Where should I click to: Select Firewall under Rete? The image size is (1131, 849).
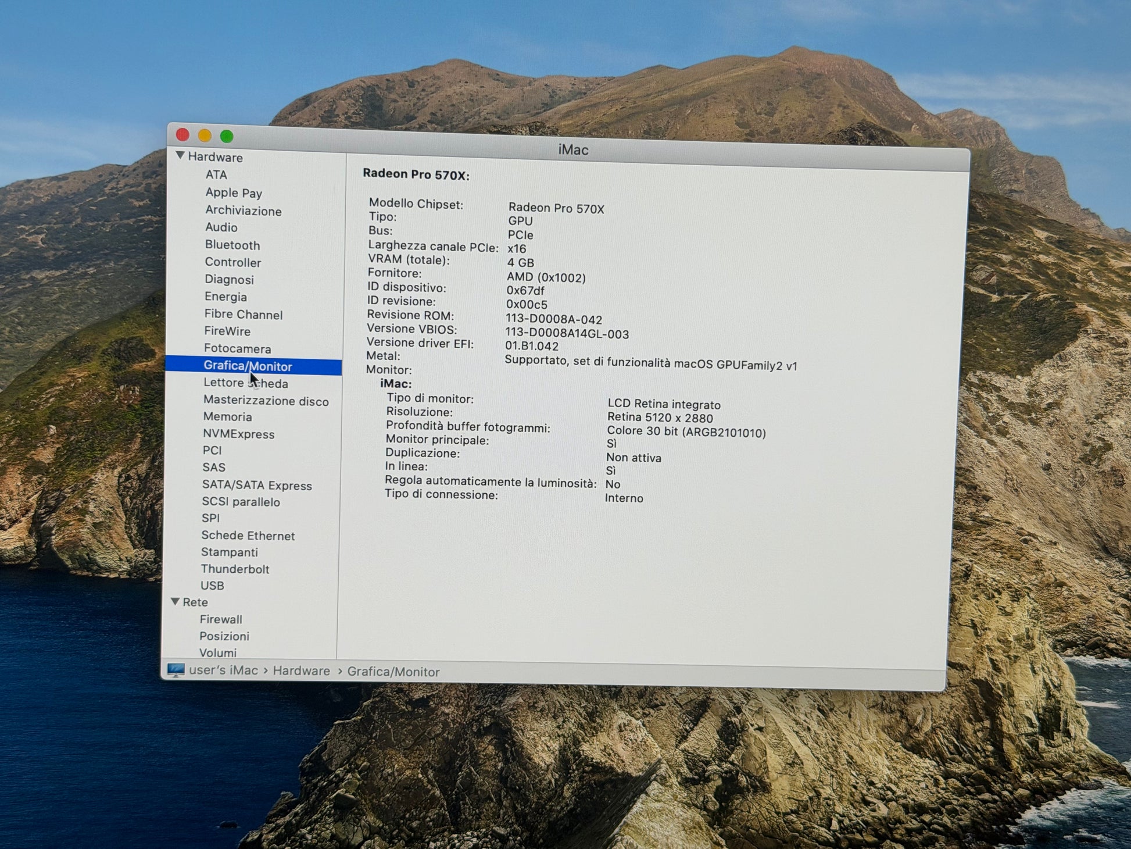pyautogui.click(x=221, y=619)
